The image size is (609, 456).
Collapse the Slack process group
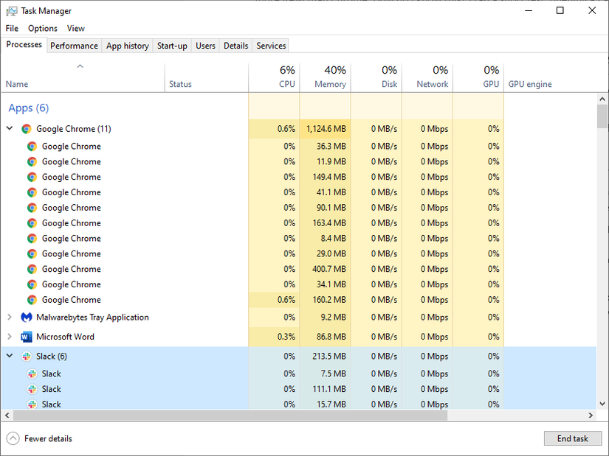[9, 355]
